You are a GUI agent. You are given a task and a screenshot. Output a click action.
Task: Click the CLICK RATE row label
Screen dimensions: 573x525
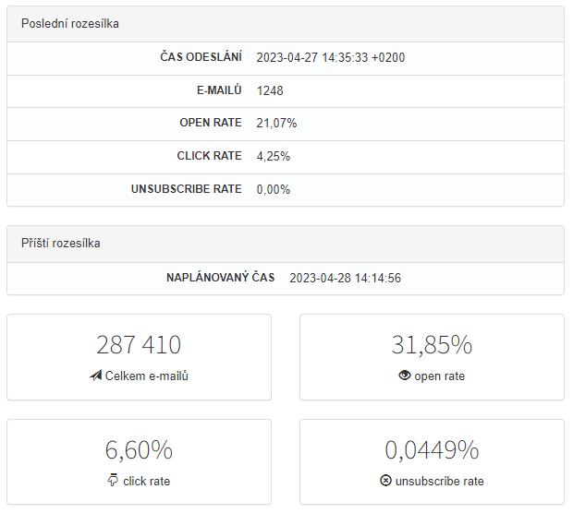tap(209, 156)
